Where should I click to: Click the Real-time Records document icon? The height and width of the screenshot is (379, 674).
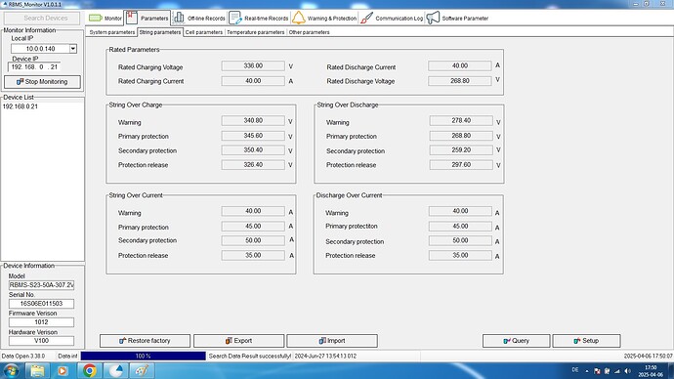point(235,18)
